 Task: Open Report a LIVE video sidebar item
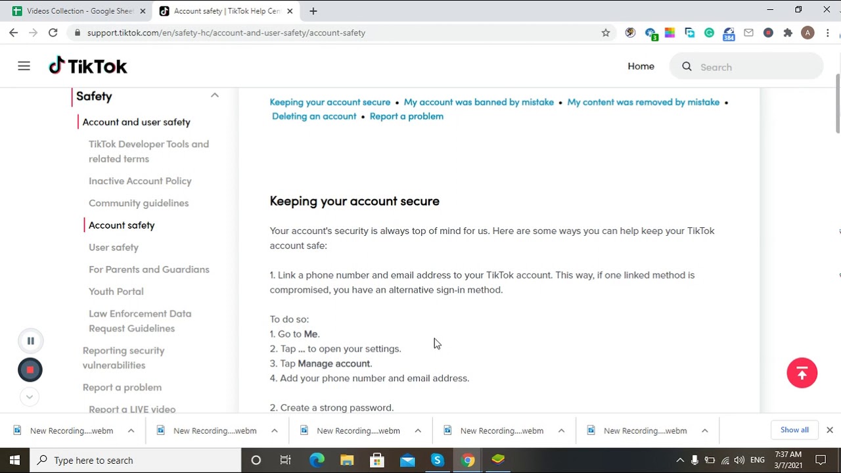(x=132, y=409)
